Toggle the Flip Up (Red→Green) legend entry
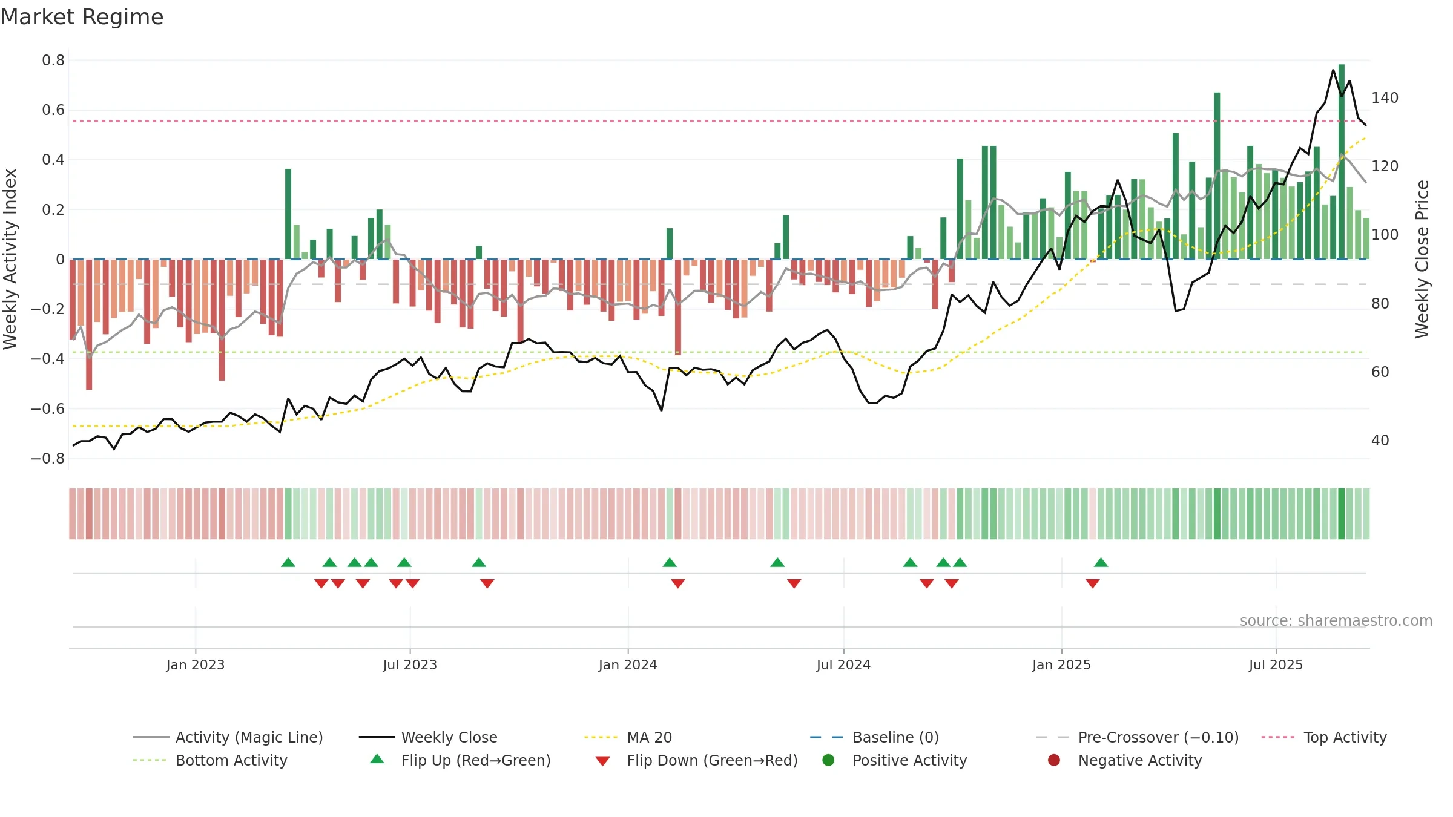 pos(460,760)
